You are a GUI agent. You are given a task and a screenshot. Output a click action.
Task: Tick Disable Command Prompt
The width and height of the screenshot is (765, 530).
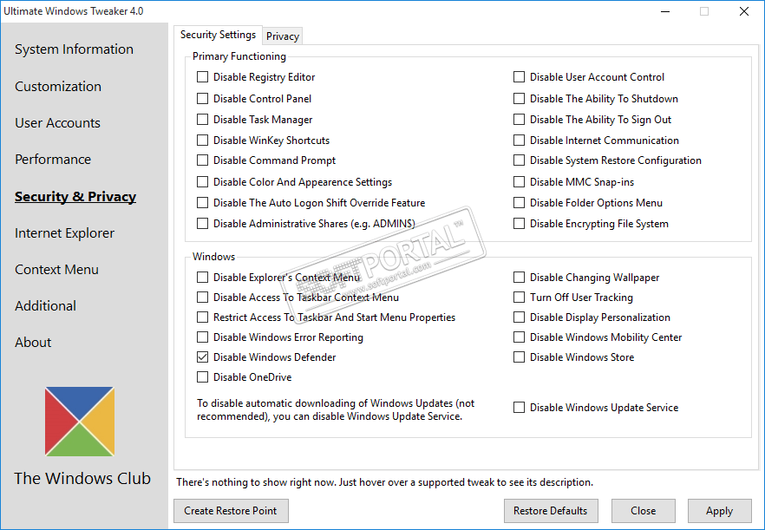202,160
